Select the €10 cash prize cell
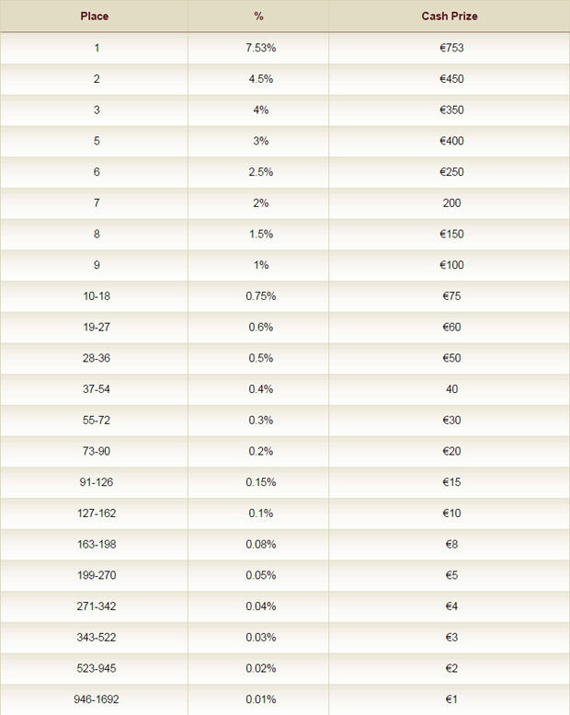Screen dimensions: 570x715 coord(451,513)
